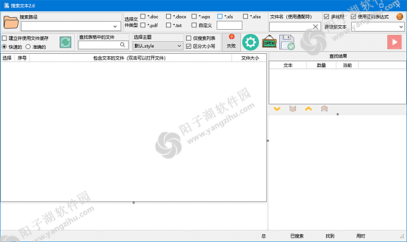Viewport: 407px width, 242px height.
Task: Click the 文本 column header in results
Action: click(x=288, y=65)
